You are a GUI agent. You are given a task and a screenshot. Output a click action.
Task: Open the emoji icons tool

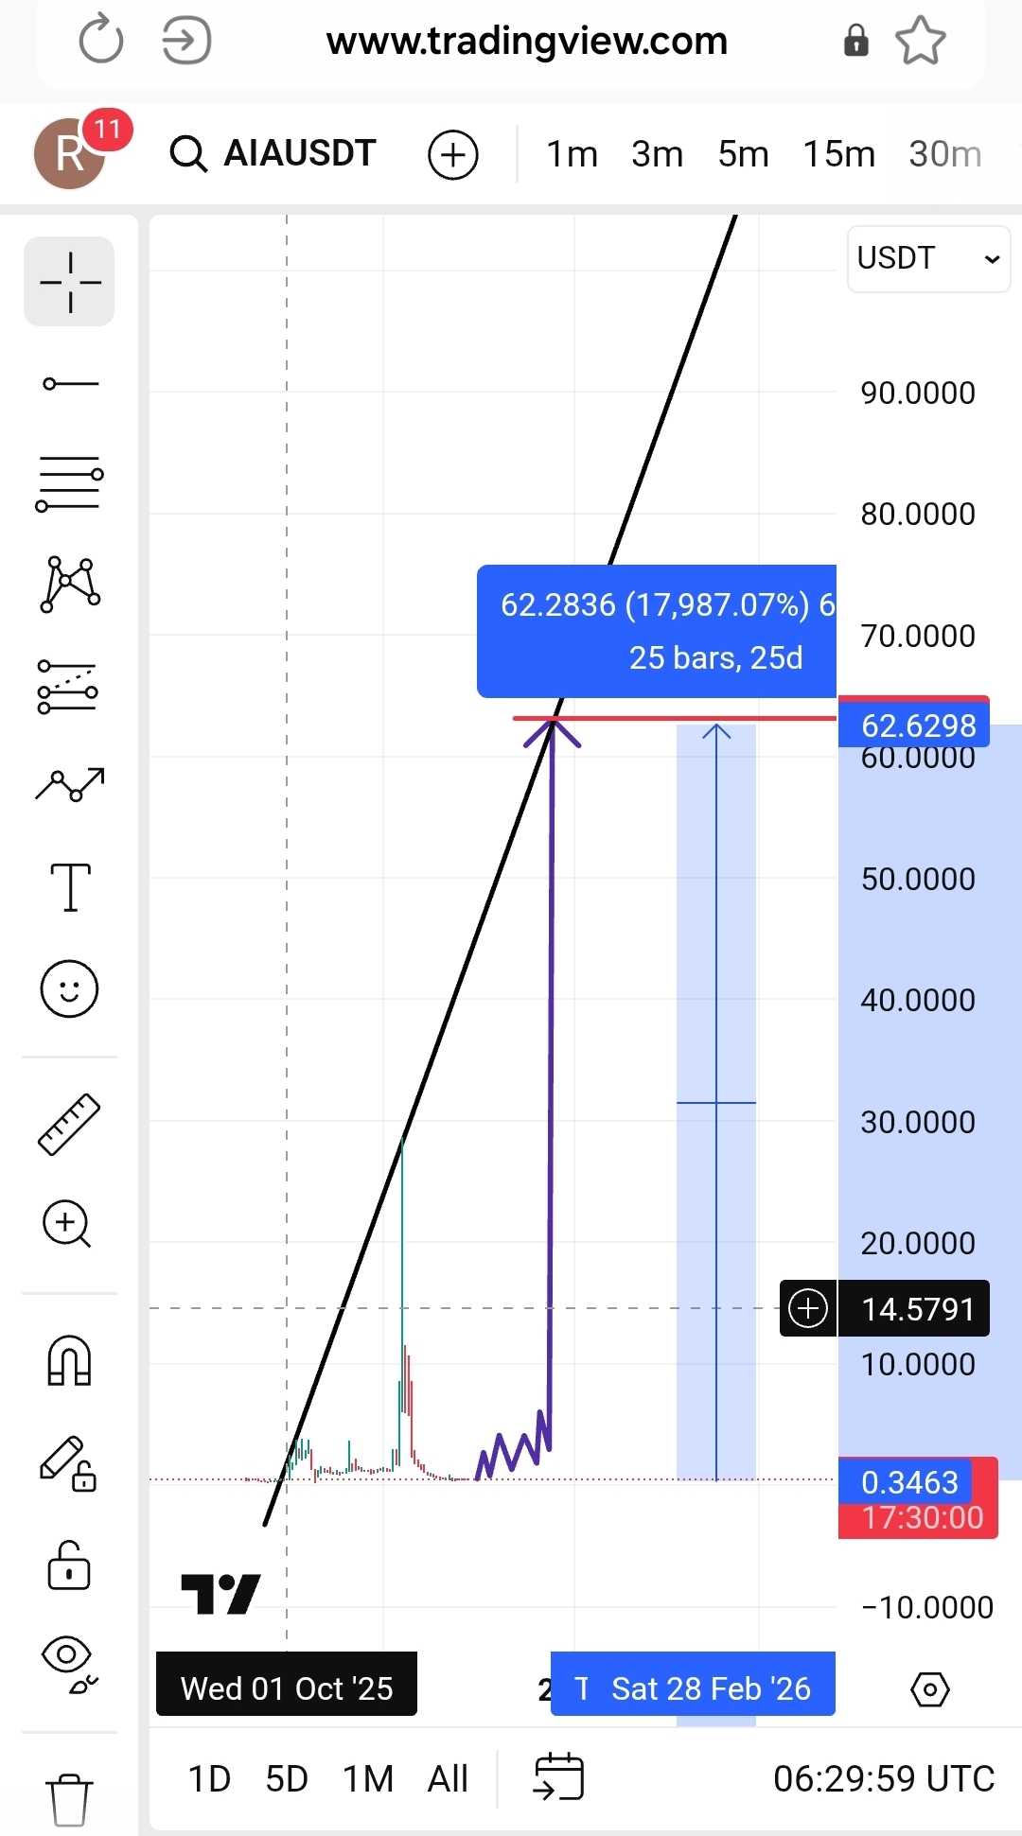70,989
